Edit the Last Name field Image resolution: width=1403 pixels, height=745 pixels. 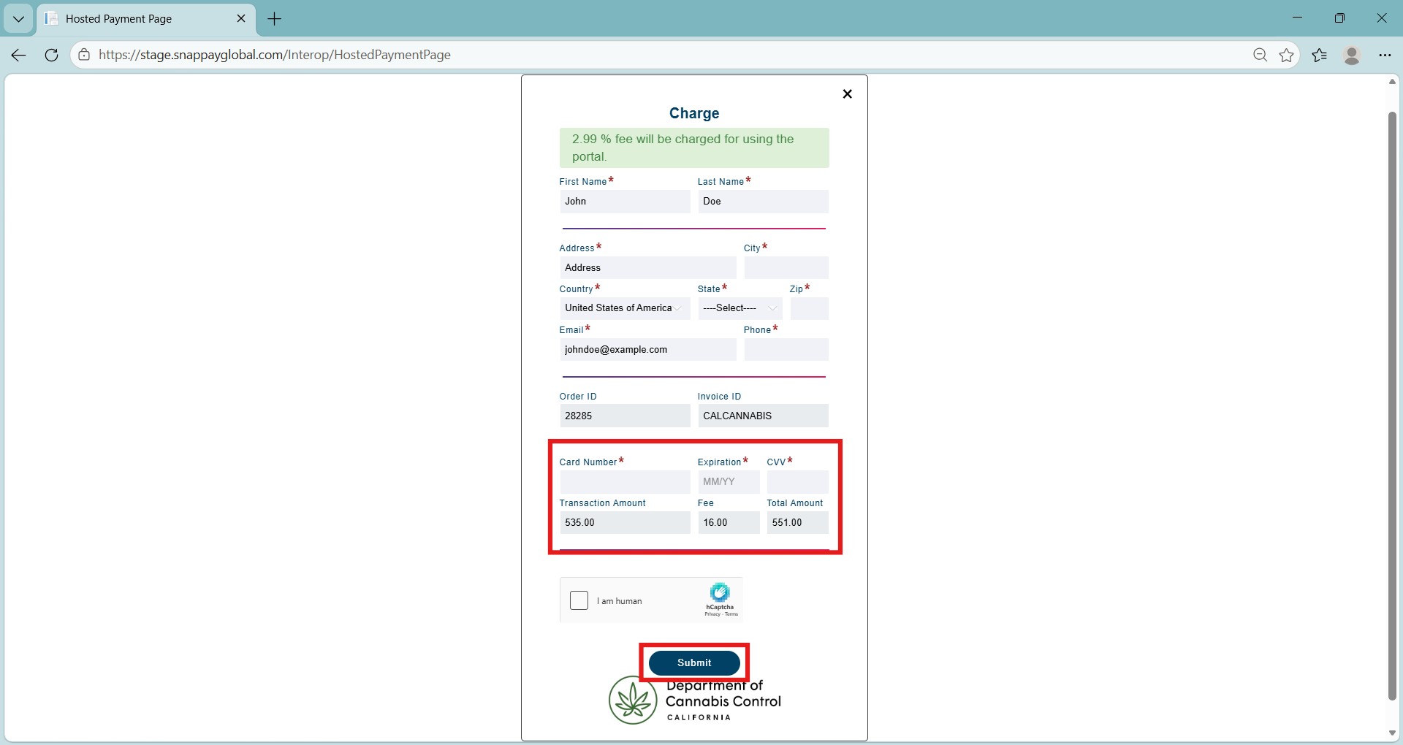coord(763,202)
